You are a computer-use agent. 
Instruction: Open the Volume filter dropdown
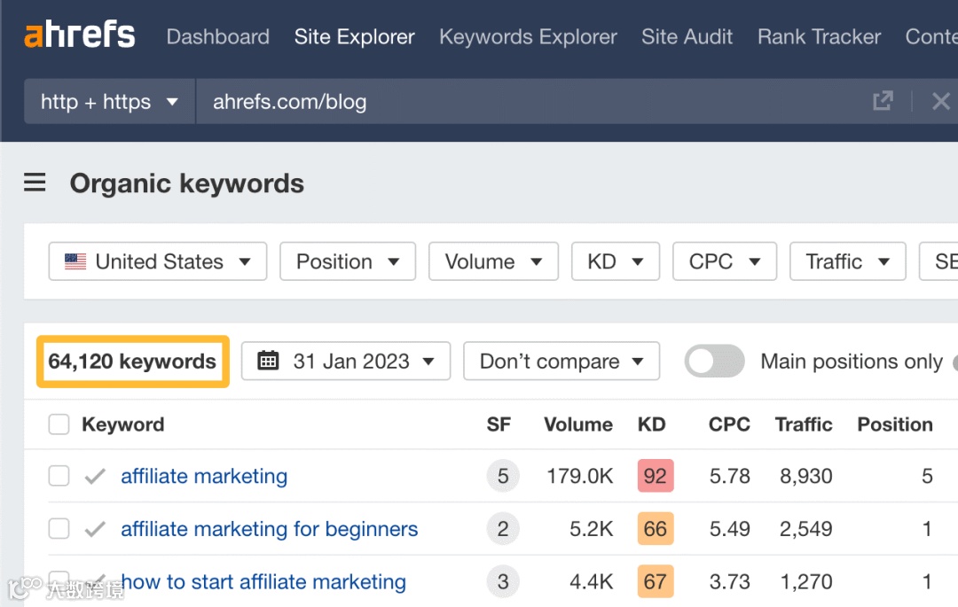pyautogui.click(x=493, y=261)
